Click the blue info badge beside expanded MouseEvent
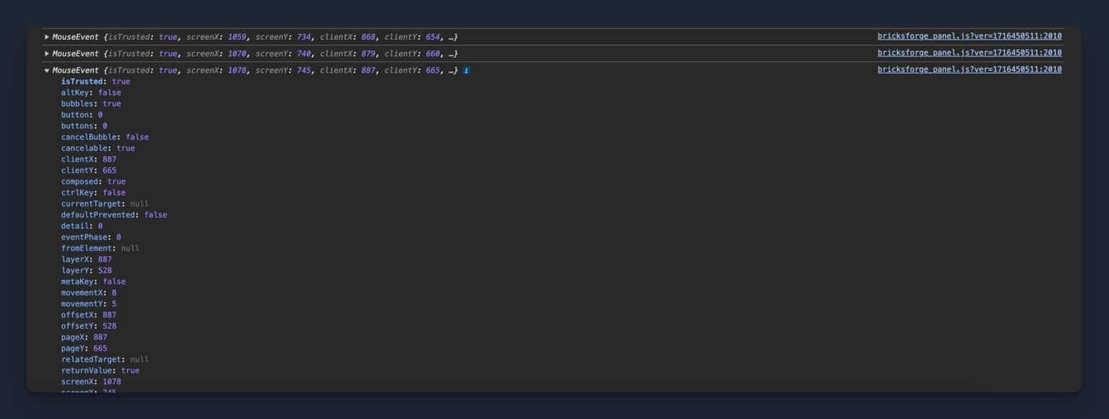 pyautogui.click(x=466, y=70)
